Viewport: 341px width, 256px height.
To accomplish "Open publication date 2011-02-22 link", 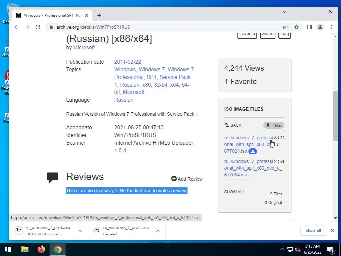I will point(128,62).
